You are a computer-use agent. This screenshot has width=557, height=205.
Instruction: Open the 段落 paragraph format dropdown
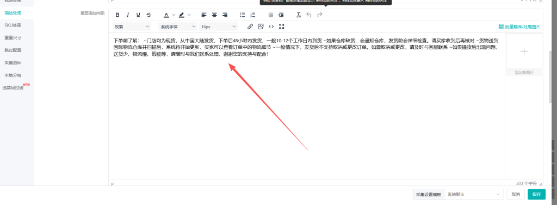[132, 27]
